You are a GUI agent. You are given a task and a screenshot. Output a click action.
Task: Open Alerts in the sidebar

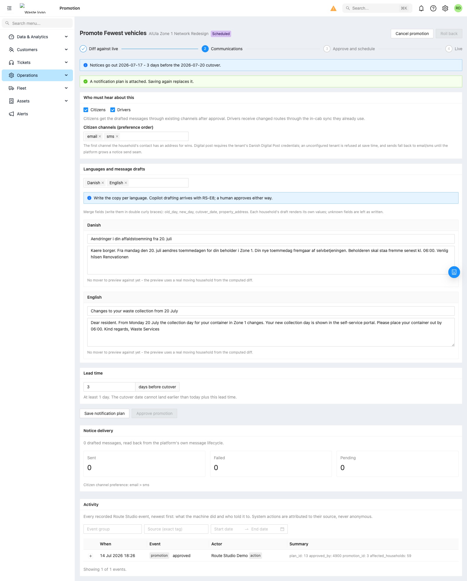pyautogui.click(x=37, y=114)
